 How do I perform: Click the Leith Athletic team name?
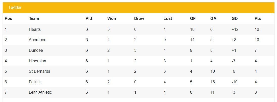40,92
